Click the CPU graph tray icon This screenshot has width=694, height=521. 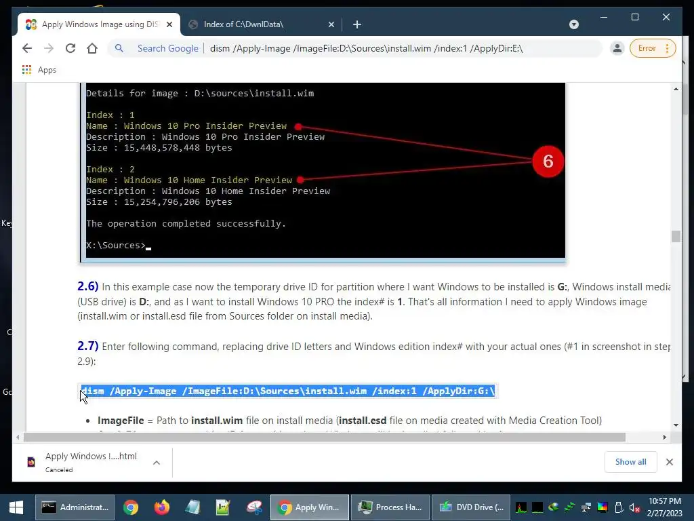521,507
